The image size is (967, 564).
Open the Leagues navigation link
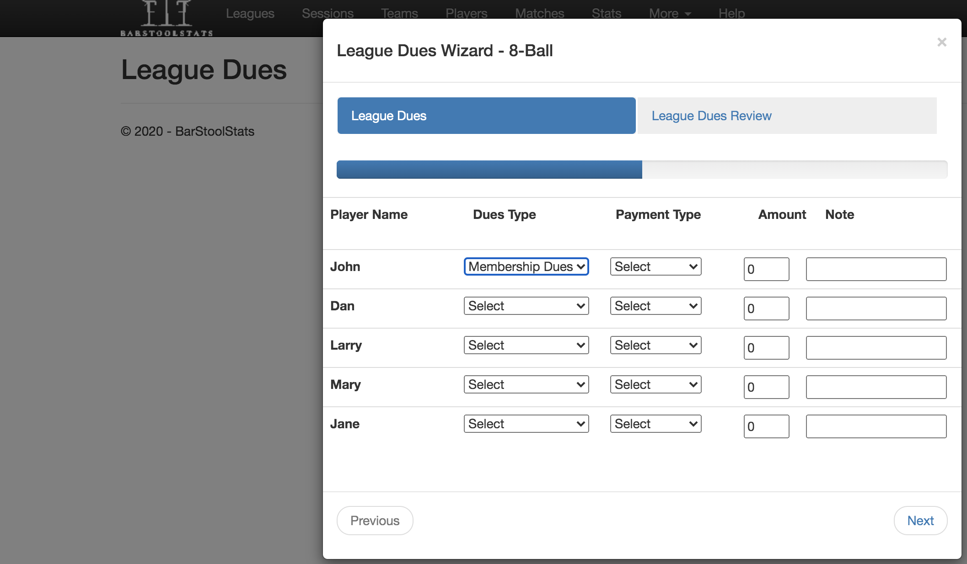click(x=250, y=13)
